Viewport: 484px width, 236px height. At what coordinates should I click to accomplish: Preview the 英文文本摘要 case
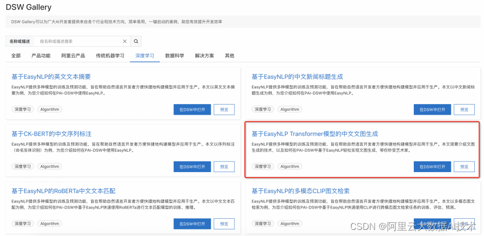(224, 110)
